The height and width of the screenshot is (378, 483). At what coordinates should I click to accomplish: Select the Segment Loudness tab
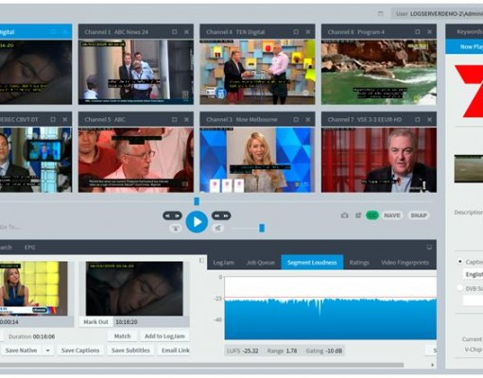click(x=312, y=263)
